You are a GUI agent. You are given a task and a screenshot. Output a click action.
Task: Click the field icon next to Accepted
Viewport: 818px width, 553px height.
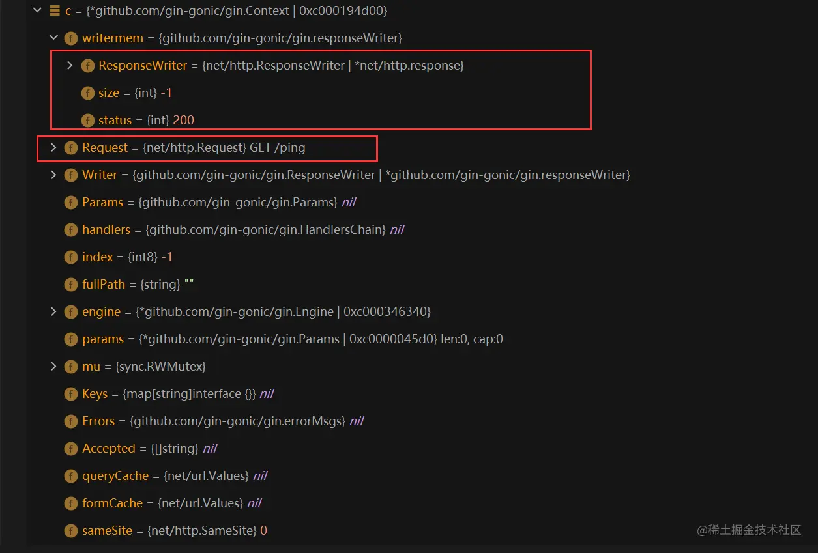click(x=71, y=449)
